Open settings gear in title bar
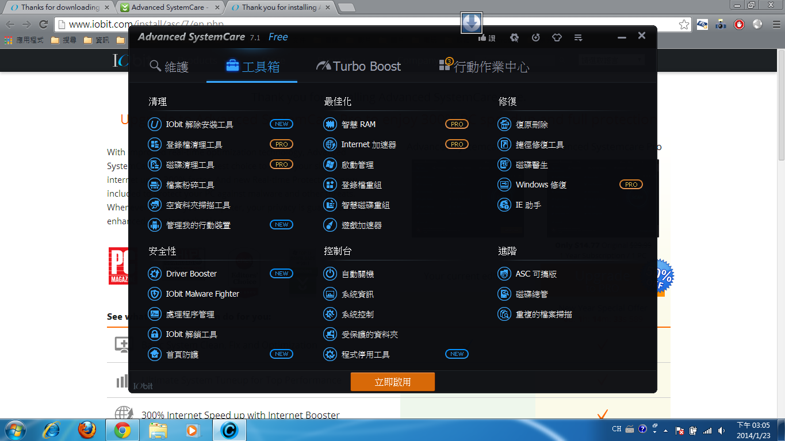Screen dimensions: 785x441 514,37
